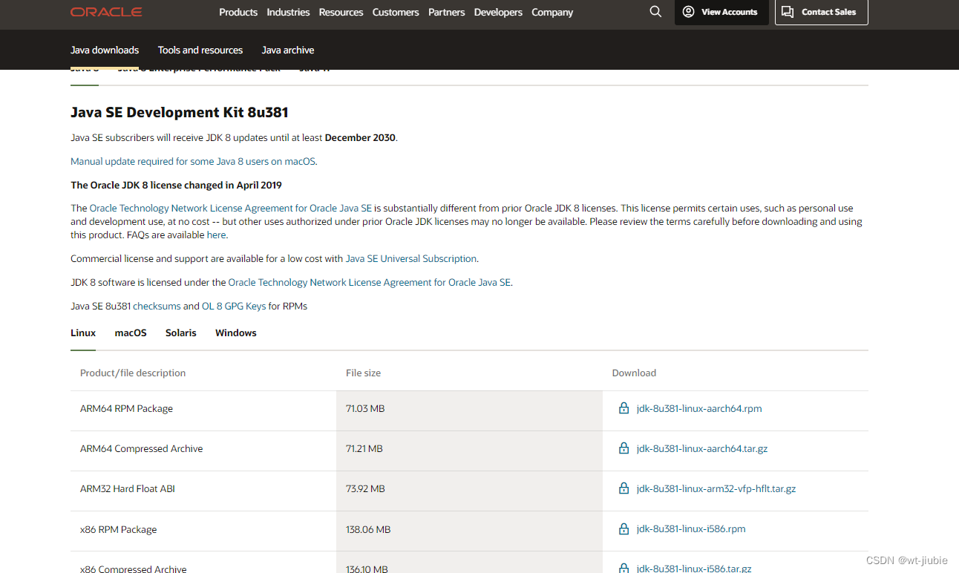
Task: Click the ARM64 RPM Package row label
Action: (126, 408)
